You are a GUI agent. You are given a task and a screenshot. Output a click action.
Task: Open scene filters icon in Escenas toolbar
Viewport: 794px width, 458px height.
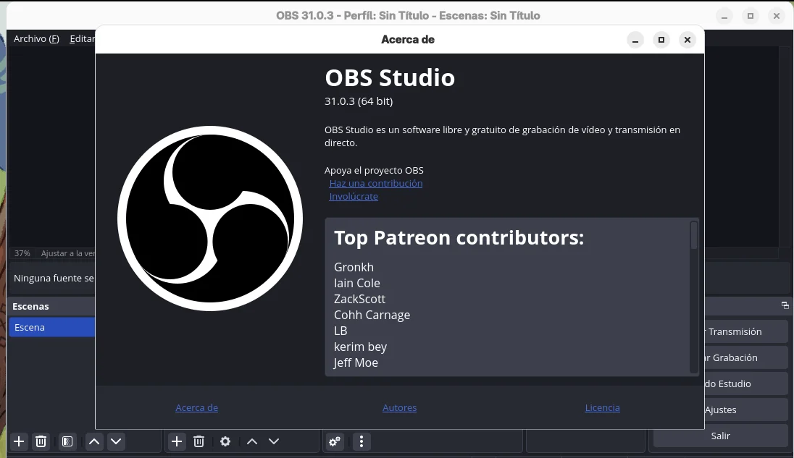(x=67, y=441)
